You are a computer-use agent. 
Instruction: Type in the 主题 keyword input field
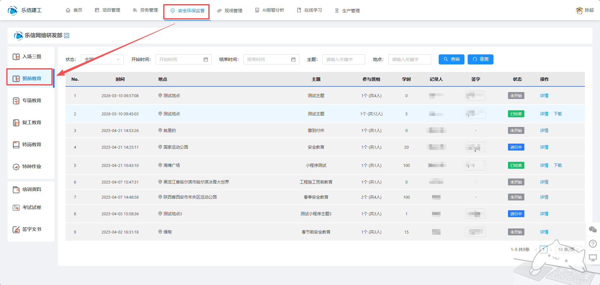pos(343,59)
